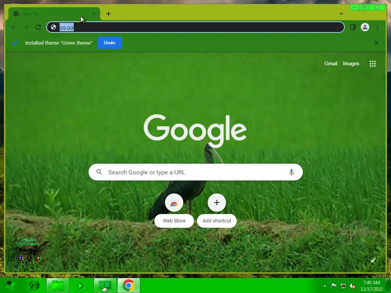Click the magnifier icon in search box
Viewport: 391px width, 293px height.
99,172
